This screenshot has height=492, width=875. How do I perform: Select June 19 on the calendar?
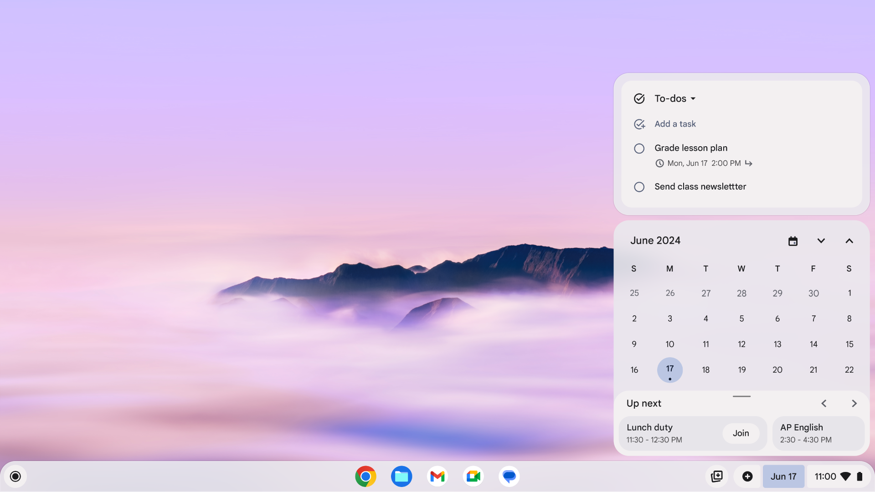(741, 369)
